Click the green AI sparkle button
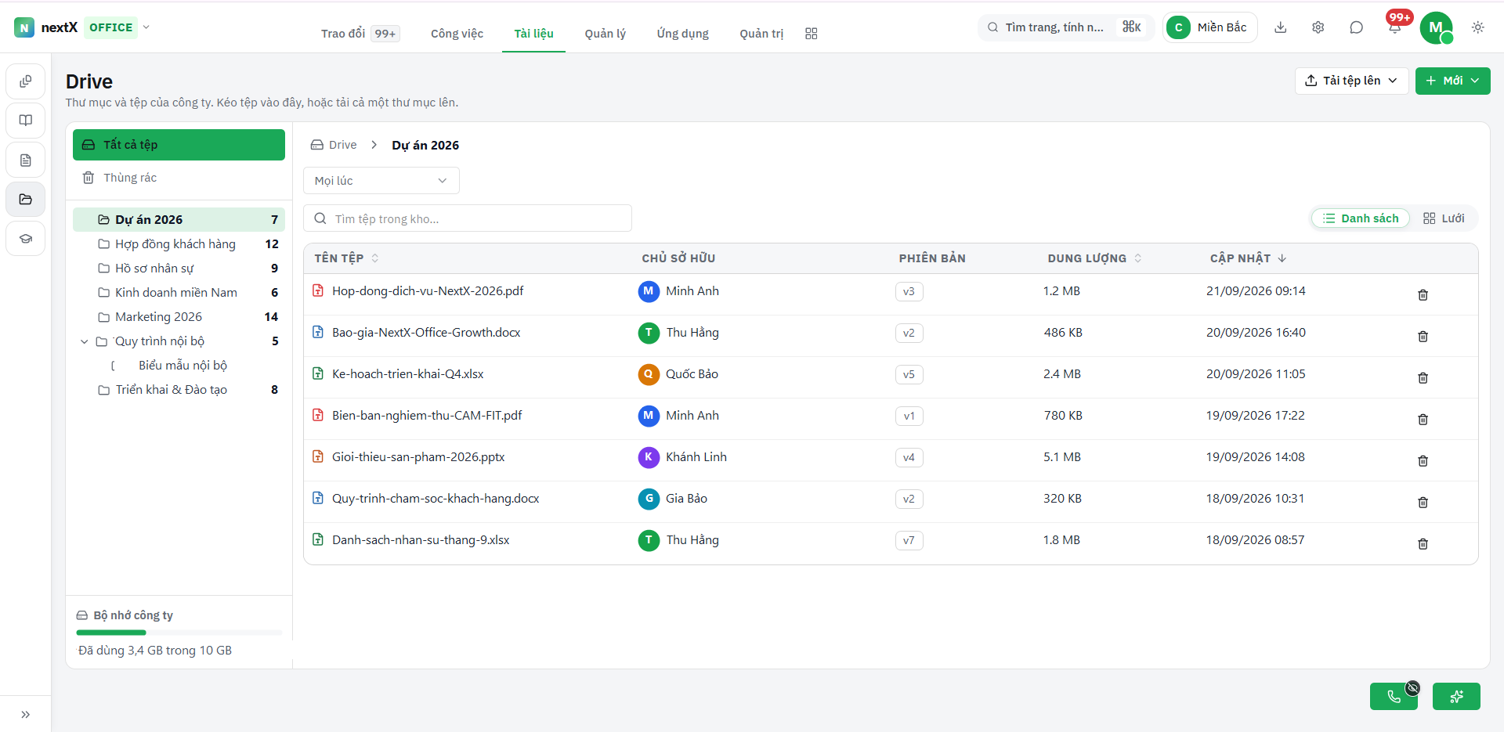The image size is (1504, 732). 1456,696
